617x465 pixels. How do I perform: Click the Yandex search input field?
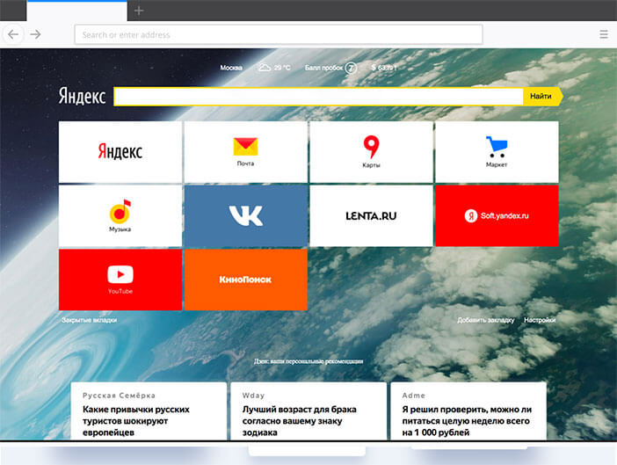click(x=318, y=97)
